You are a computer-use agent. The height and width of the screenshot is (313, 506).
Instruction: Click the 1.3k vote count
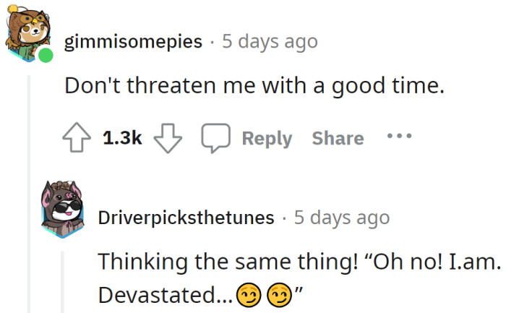(x=121, y=138)
